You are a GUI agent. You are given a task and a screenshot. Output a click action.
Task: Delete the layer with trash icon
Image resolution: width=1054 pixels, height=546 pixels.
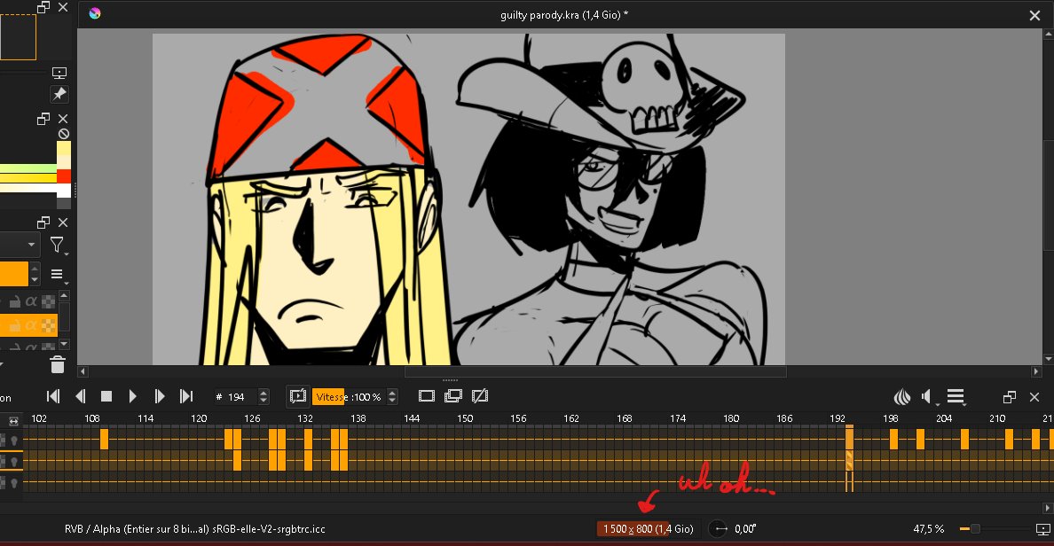58,364
